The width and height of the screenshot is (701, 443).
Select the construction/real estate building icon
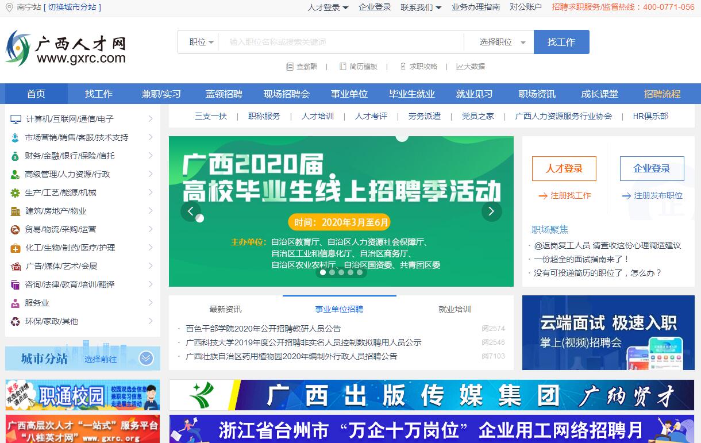15,211
